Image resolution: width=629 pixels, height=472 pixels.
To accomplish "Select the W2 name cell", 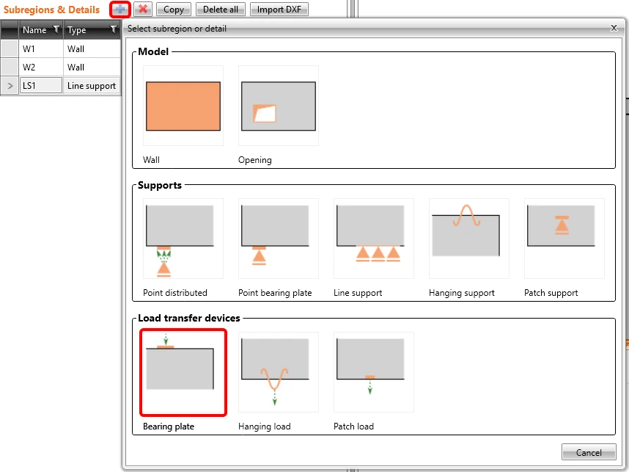I will [x=41, y=67].
